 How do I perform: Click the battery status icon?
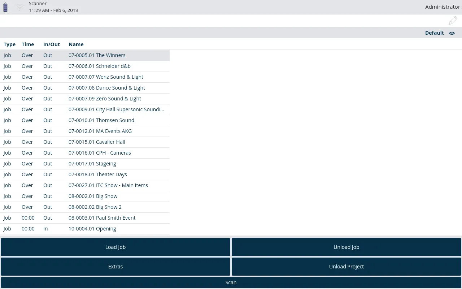5,7
